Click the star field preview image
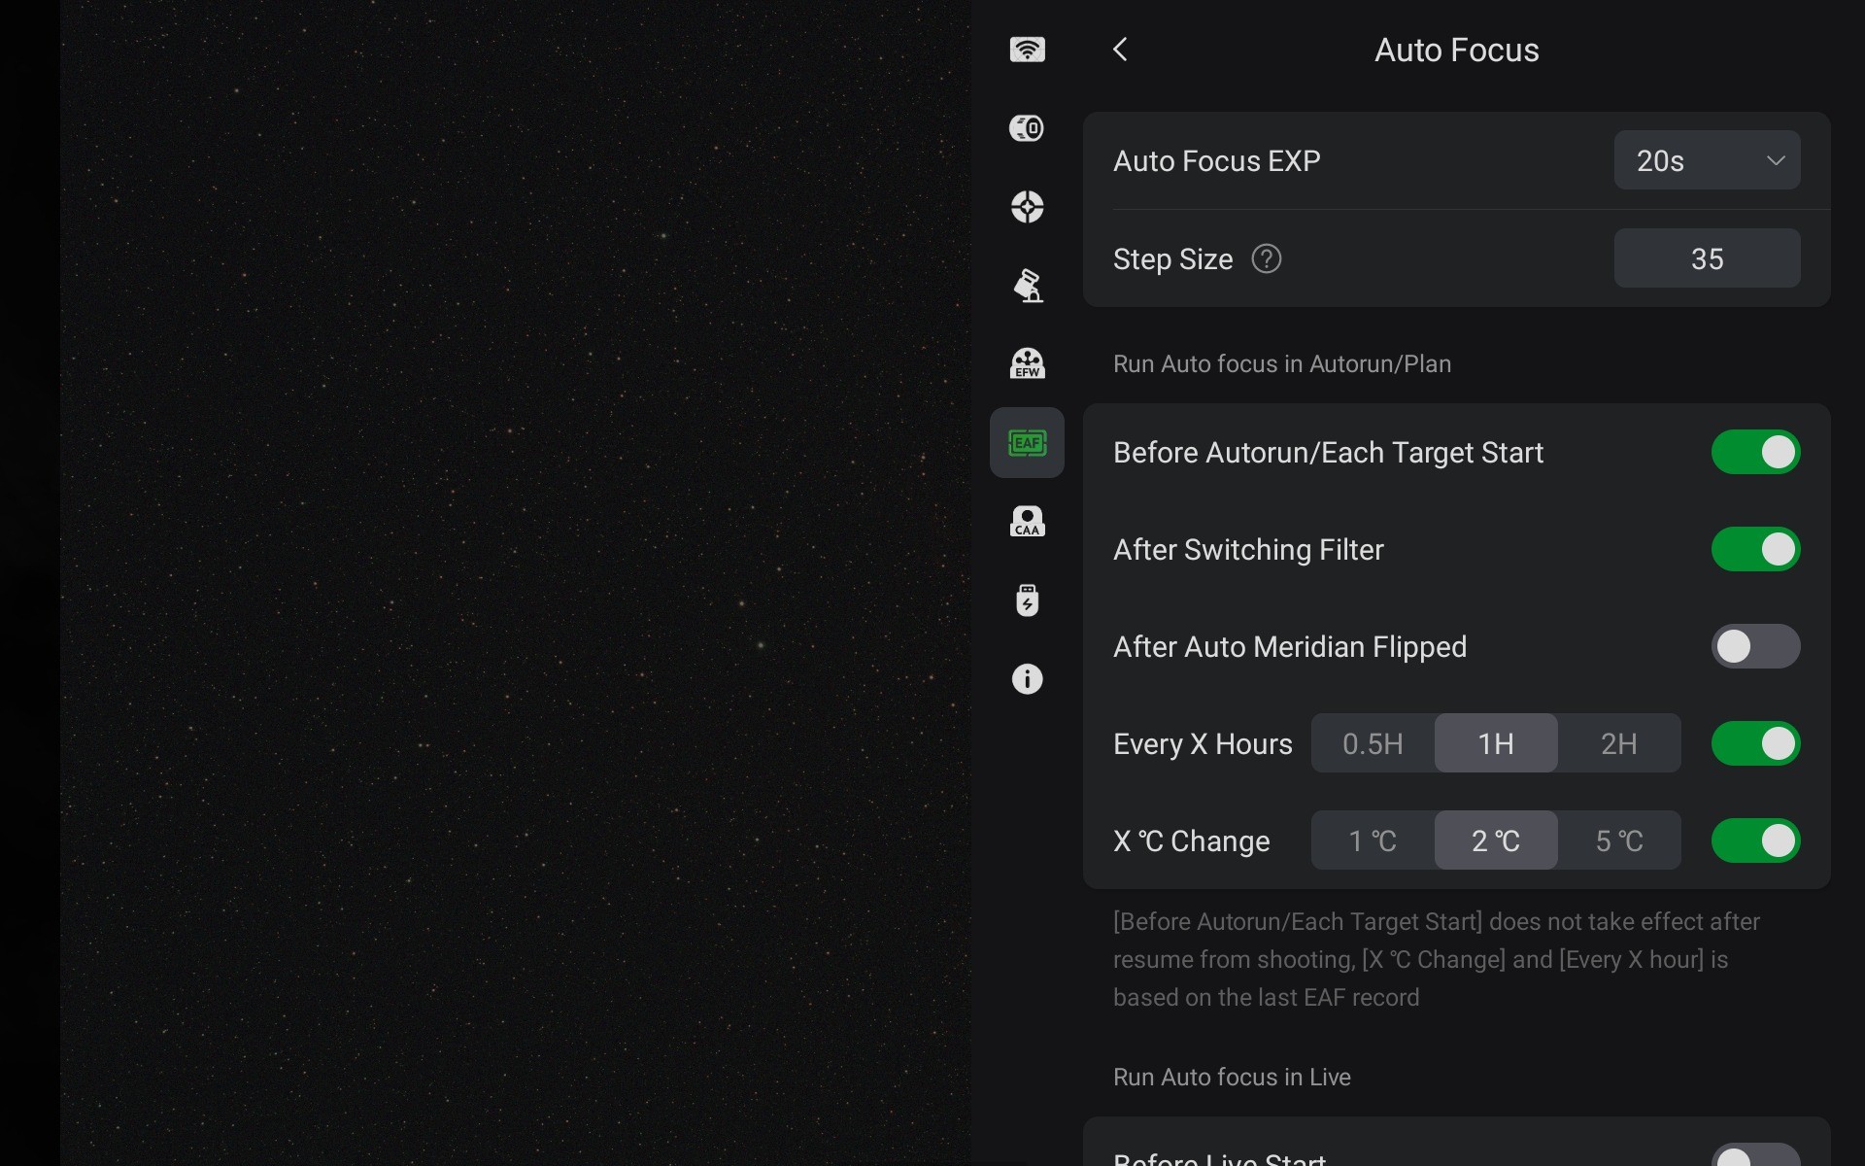The image size is (1865, 1166). (516, 583)
